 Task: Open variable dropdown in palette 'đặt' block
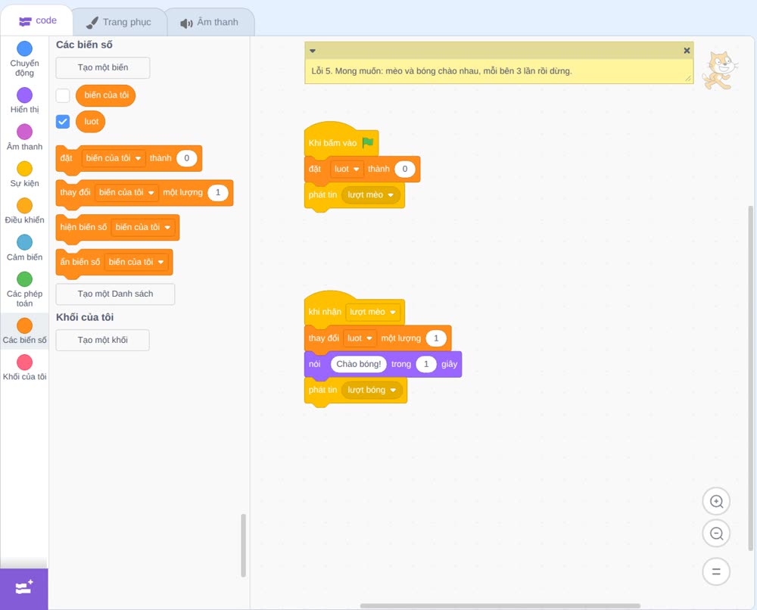coord(114,158)
